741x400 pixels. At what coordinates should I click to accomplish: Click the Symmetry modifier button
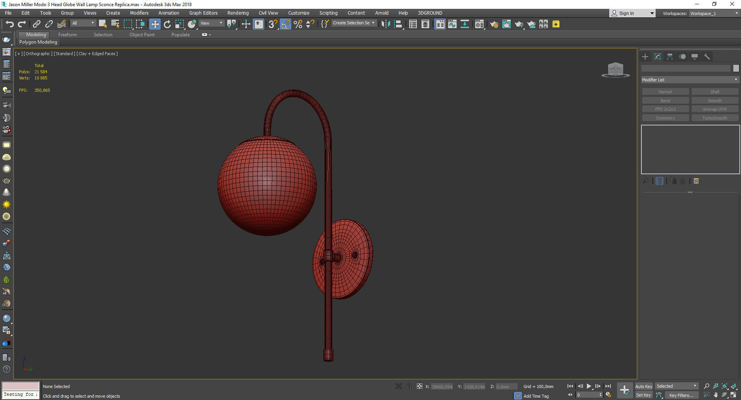pos(665,118)
